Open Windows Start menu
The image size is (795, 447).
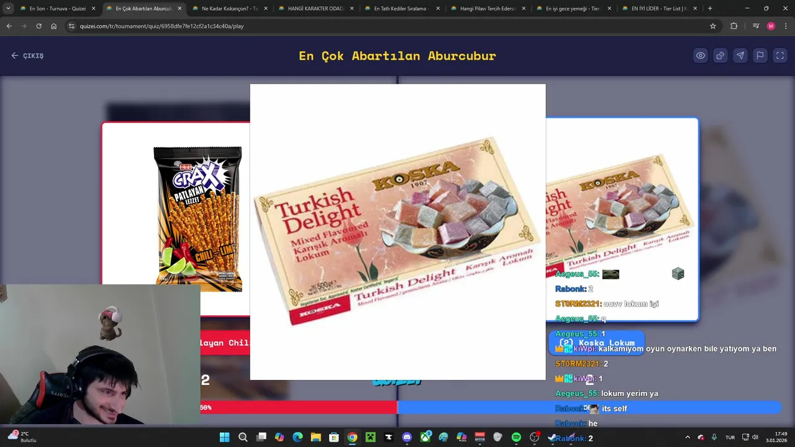point(224,437)
